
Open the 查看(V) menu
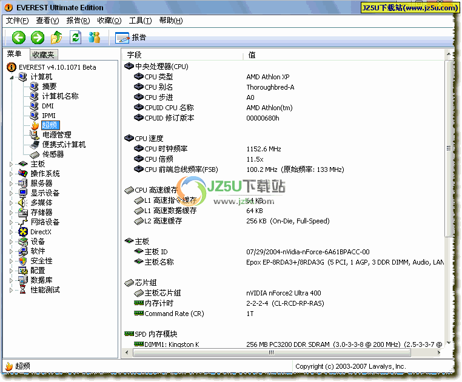tap(47, 21)
